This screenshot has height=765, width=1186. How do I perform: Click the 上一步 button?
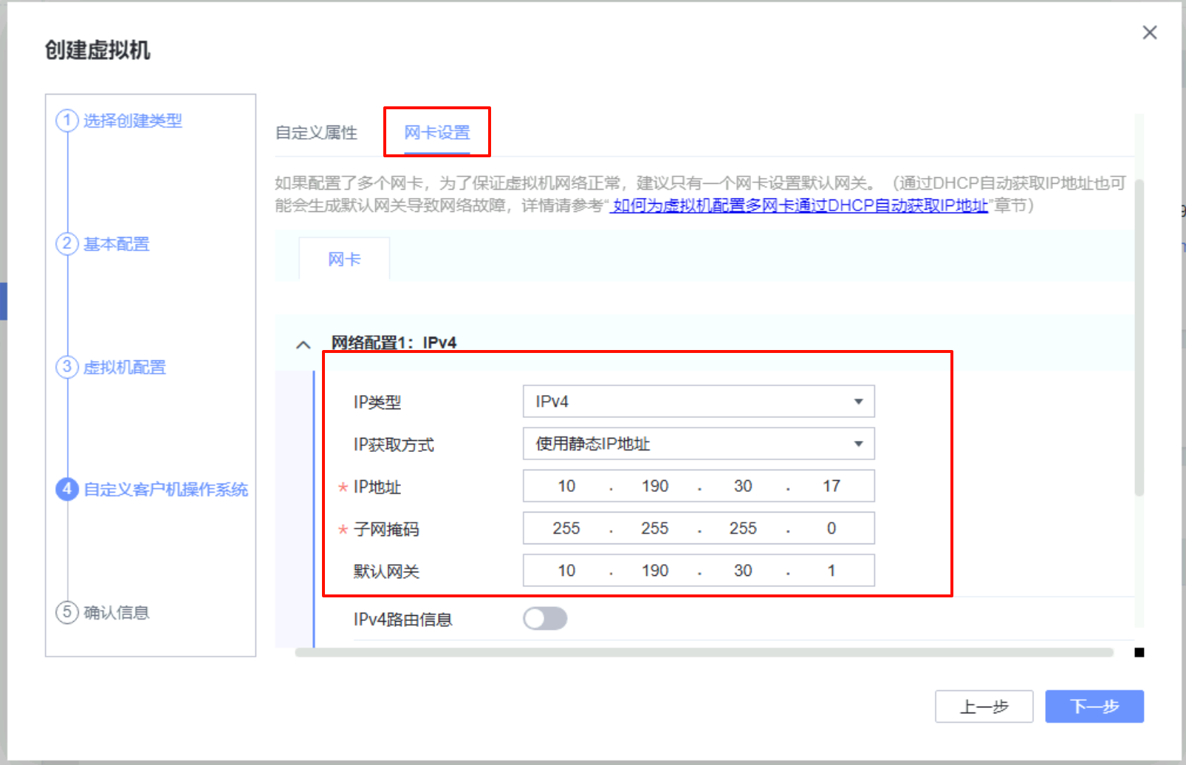984,707
